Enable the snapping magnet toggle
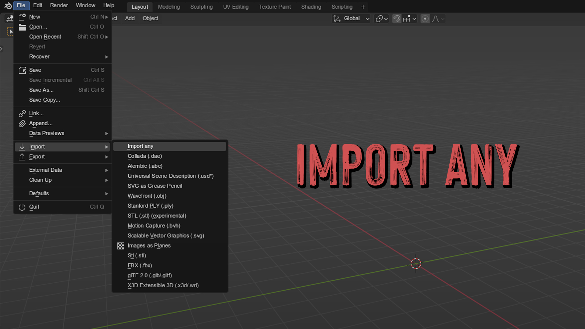 pyautogui.click(x=396, y=19)
